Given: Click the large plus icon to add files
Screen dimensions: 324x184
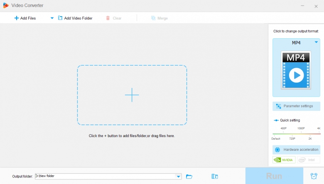Looking at the screenshot, I should point(132,95).
